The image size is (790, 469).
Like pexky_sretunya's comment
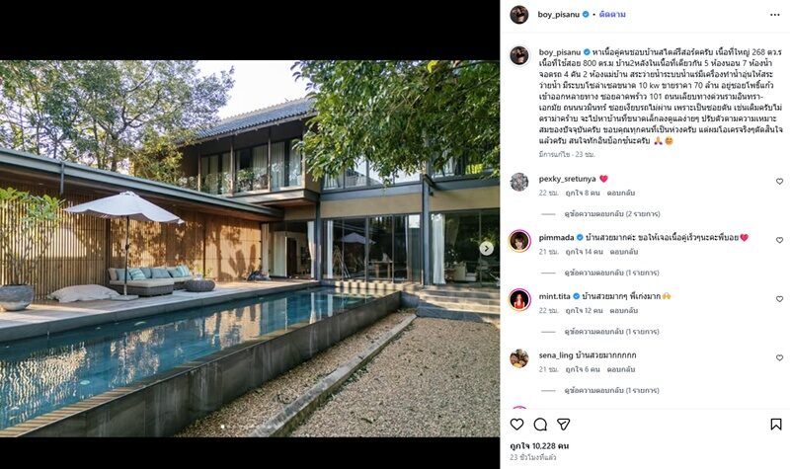pyautogui.click(x=778, y=182)
